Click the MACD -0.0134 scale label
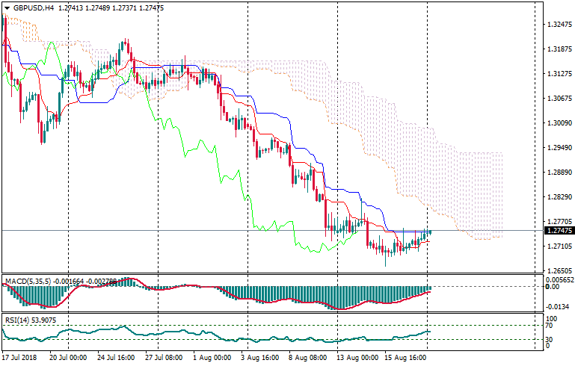Screen dimensions: 575x366 coord(555,306)
